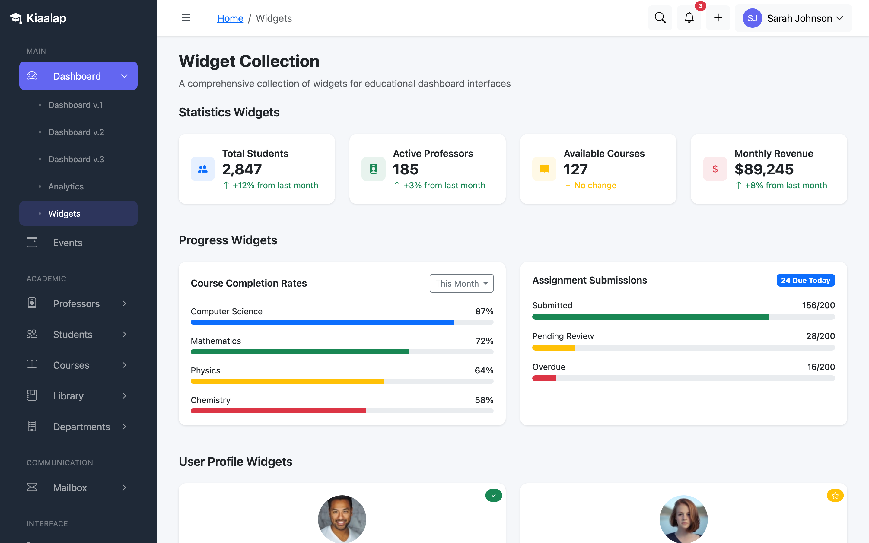
Task: Click the Professors badge icon in sidebar
Action: pyautogui.click(x=32, y=303)
